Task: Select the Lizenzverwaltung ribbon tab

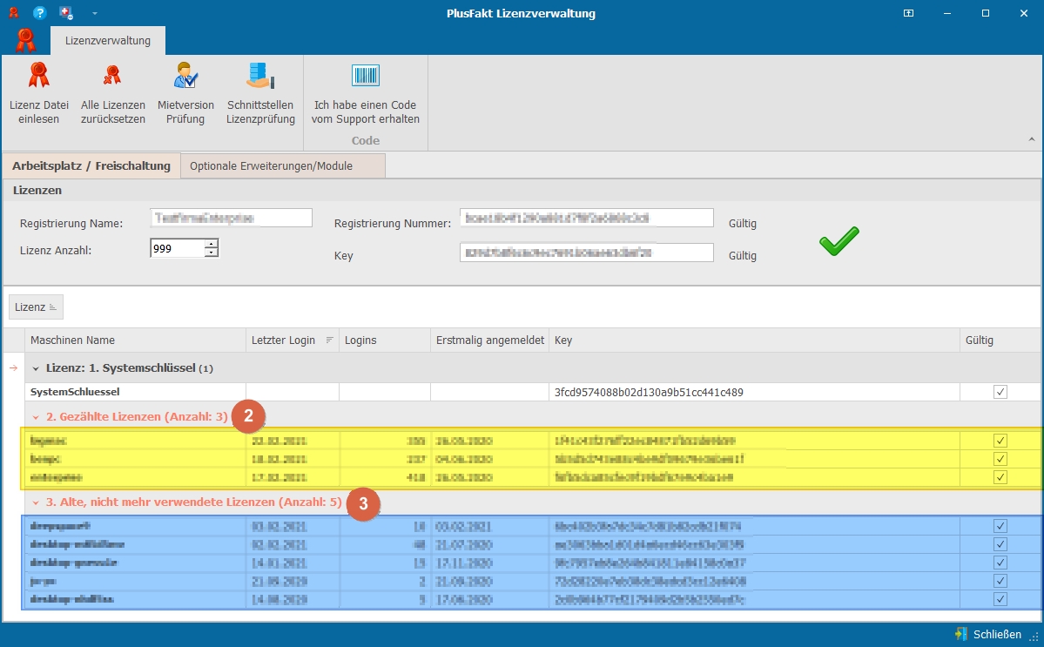Action: [x=108, y=41]
